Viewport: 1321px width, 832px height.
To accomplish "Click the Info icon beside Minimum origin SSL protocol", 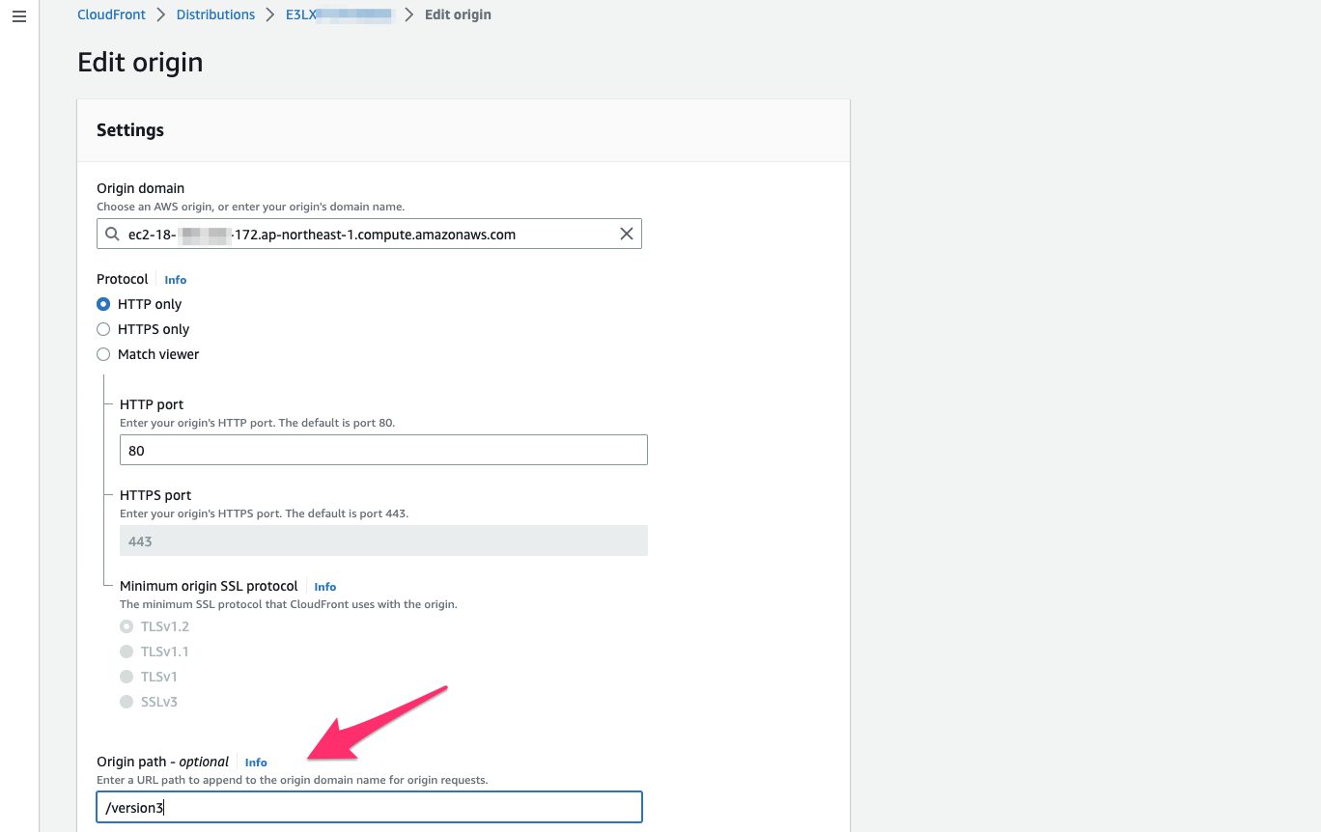I will pyautogui.click(x=324, y=586).
